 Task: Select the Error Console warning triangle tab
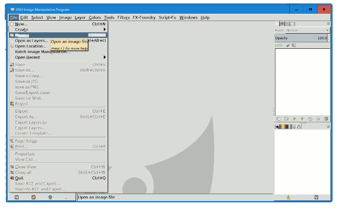[x=299, y=127]
